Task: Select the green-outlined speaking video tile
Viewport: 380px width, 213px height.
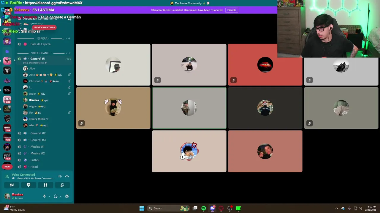Action: pos(189,108)
